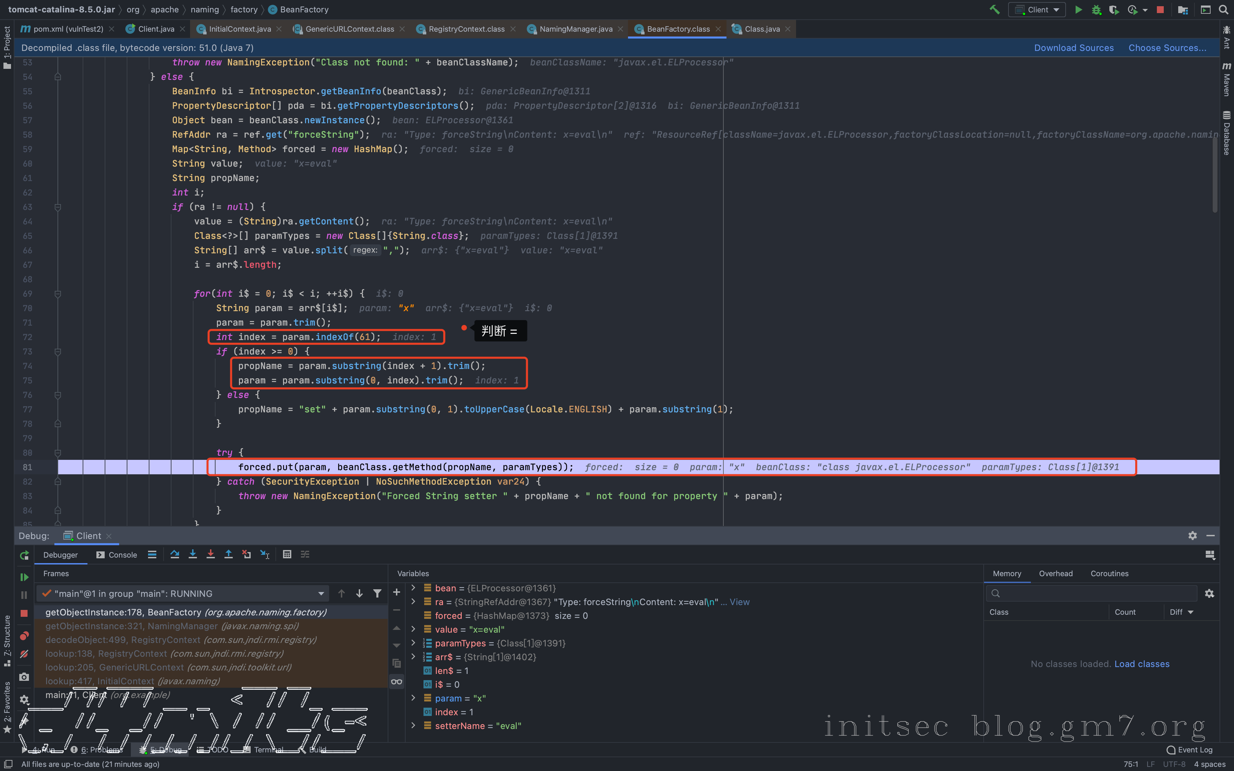Viewport: 1234px width, 771px height.
Task: Click the Evaluate Expression calculator icon
Action: click(287, 554)
